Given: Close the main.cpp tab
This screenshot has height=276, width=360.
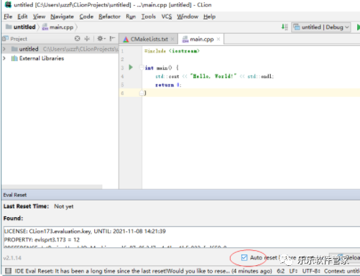Looking at the screenshot, I should pos(218,39).
